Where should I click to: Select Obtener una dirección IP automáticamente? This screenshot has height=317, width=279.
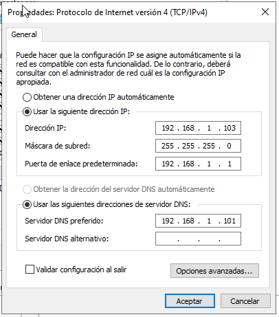(x=27, y=97)
